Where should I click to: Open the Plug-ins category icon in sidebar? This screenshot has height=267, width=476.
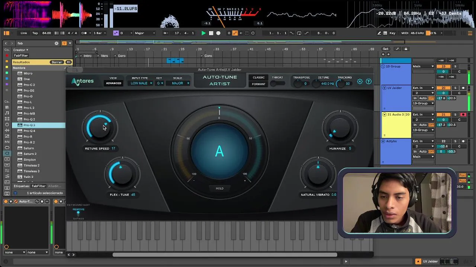coord(7,153)
